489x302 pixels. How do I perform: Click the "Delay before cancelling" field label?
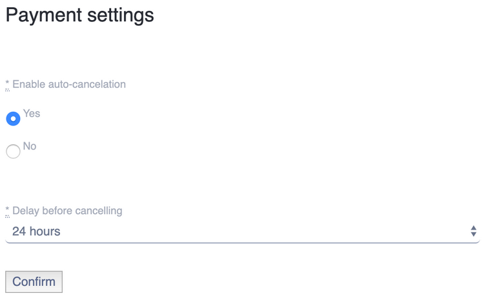coord(67,211)
